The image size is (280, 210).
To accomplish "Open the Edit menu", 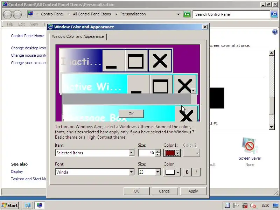I will (21, 24).
